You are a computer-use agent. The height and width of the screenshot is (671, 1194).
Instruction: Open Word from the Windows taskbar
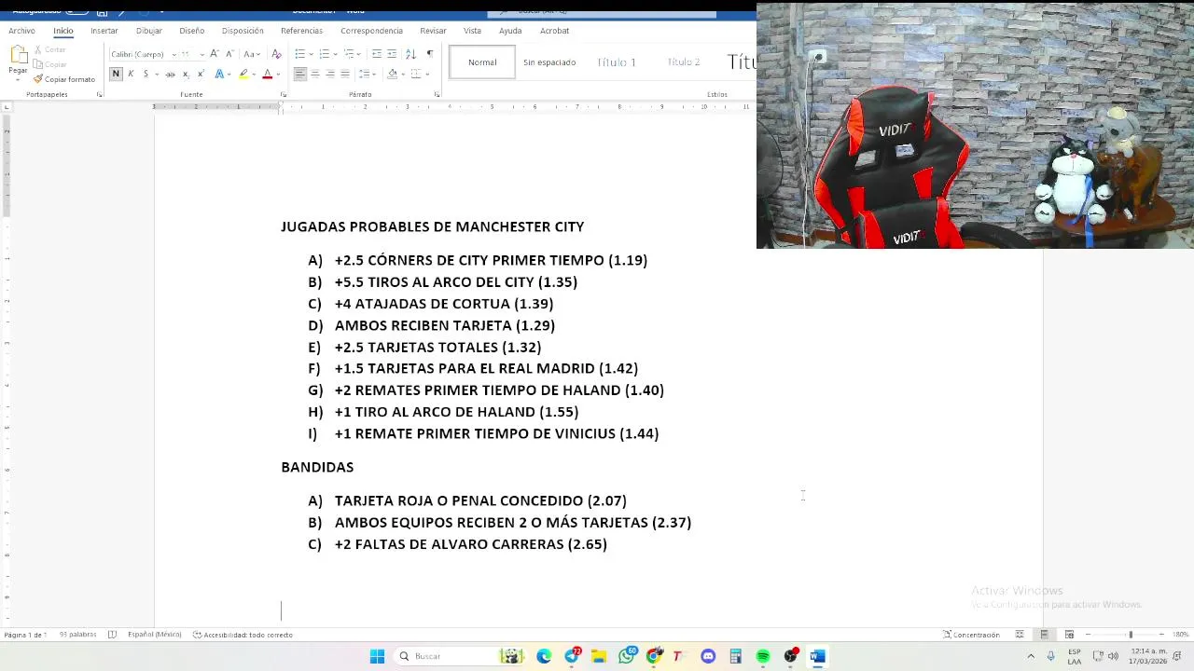(818, 656)
